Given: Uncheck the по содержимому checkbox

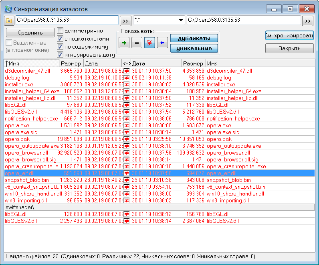Looking at the screenshot, I should [x=60, y=47].
